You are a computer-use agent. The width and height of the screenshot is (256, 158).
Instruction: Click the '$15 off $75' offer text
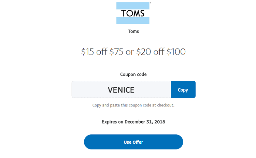pos(102,52)
